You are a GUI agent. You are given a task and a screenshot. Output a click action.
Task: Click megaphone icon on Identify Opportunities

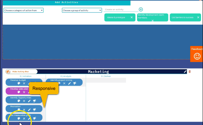35,101
